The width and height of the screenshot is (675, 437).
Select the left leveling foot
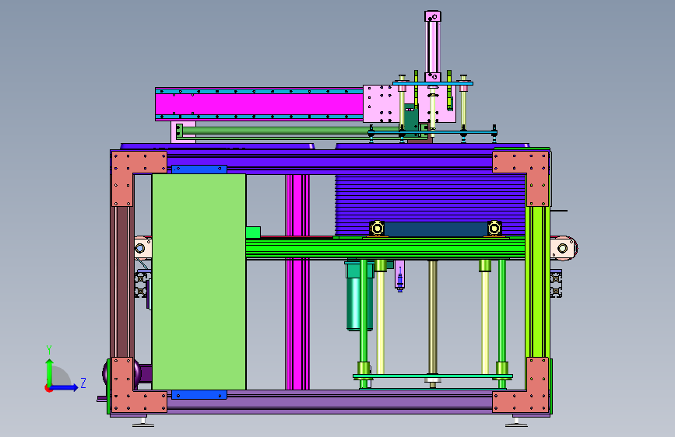click(143, 421)
